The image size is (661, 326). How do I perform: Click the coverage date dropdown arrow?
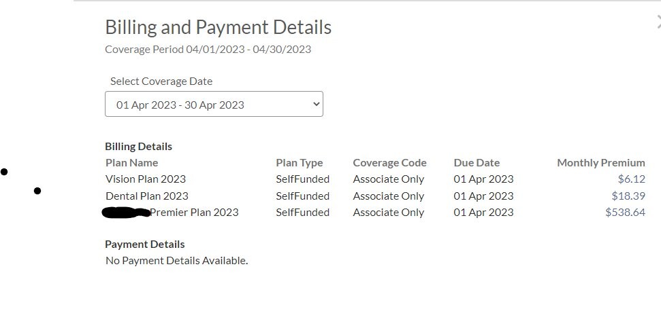click(x=315, y=105)
